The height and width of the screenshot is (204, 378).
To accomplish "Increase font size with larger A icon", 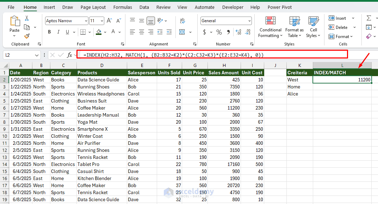I will [x=109, y=20].
